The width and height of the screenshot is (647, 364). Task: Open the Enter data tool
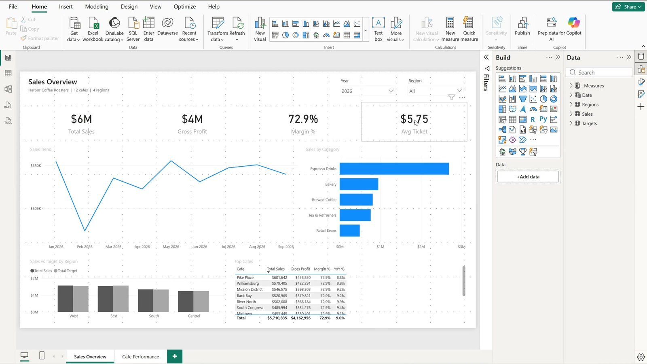click(x=149, y=29)
